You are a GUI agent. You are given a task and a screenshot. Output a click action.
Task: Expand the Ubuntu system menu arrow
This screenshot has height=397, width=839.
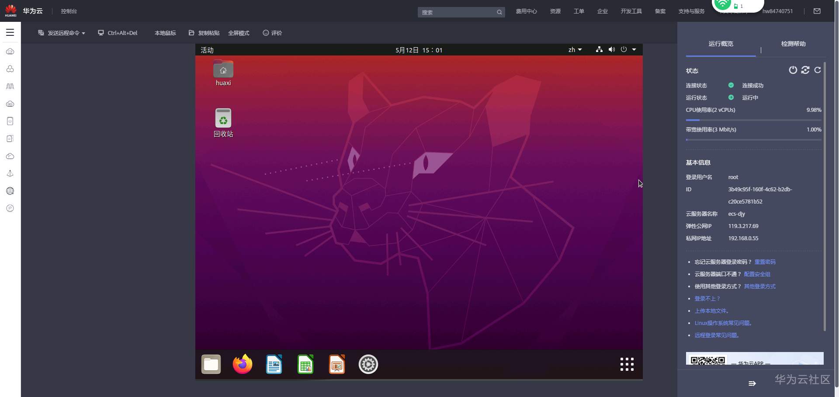[634, 50]
